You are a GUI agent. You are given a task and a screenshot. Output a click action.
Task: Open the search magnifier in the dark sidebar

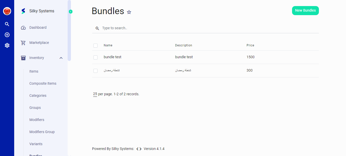coord(7,24)
